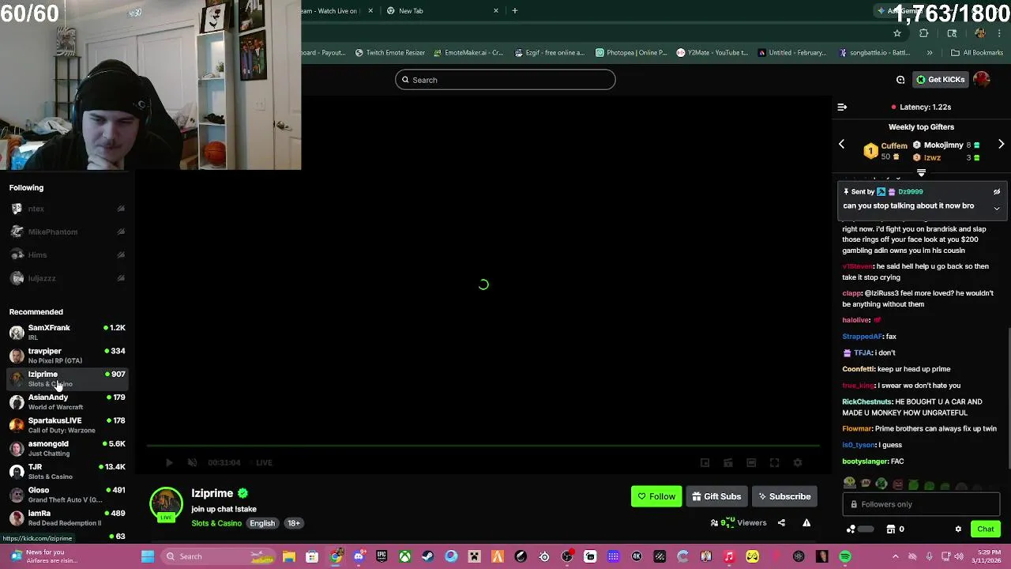The height and width of the screenshot is (569, 1011).
Task: Open the EmoteMaker.ai bookmark
Action: [x=468, y=53]
